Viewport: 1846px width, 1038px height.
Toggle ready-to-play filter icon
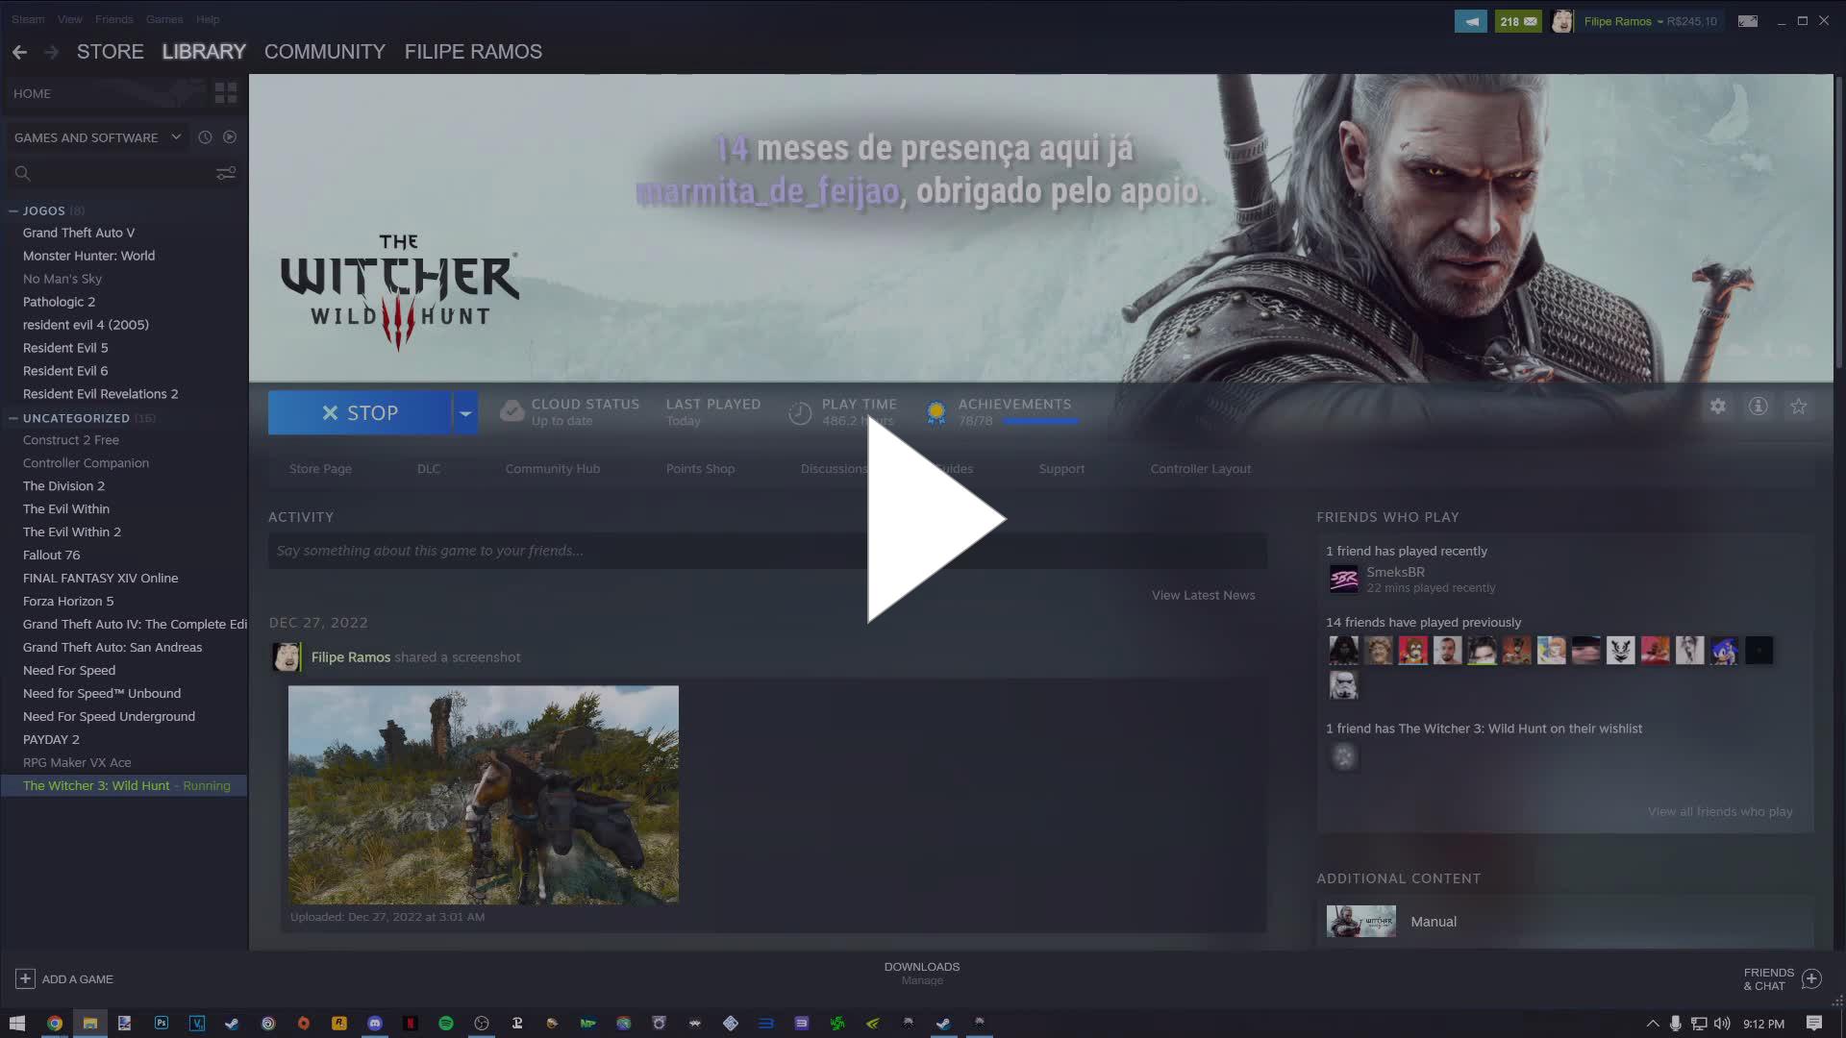coord(230,137)
